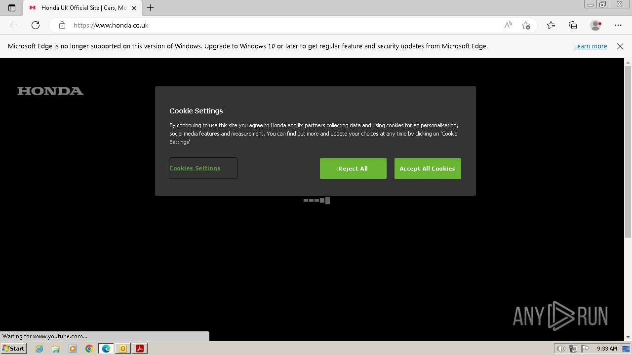Open the Windows Start menu
The width and height of the screenshot is (632, 355).
click(x=13, y=349)
